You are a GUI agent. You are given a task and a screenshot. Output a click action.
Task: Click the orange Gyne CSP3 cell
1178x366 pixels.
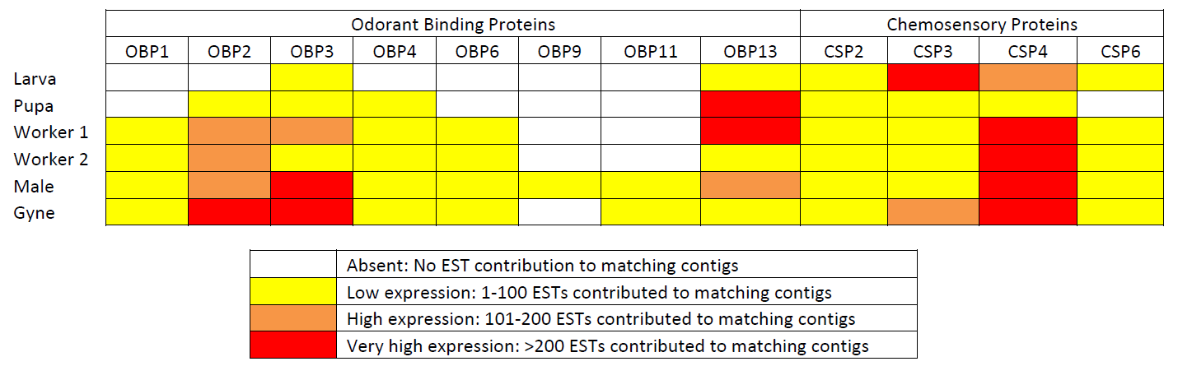(933, 212)
